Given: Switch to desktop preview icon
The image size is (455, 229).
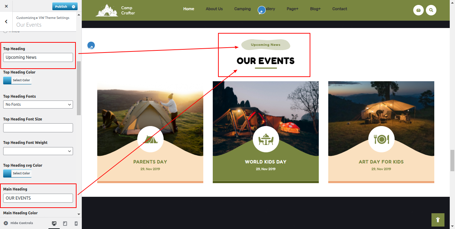Looking at the screenshot, I should coord(54,223).
